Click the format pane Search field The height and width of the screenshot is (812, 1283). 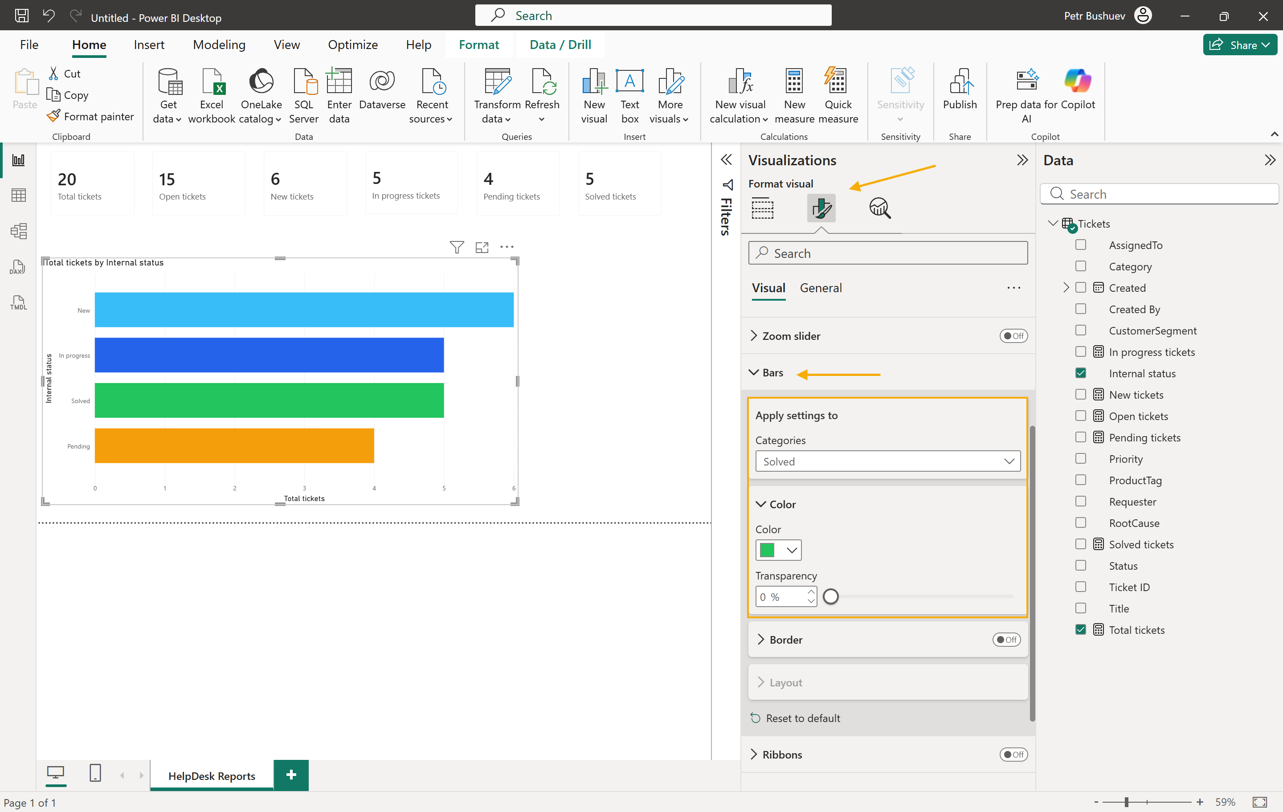[888, 253]
